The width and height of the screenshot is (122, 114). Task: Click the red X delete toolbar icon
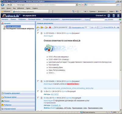tap(50, 27)
